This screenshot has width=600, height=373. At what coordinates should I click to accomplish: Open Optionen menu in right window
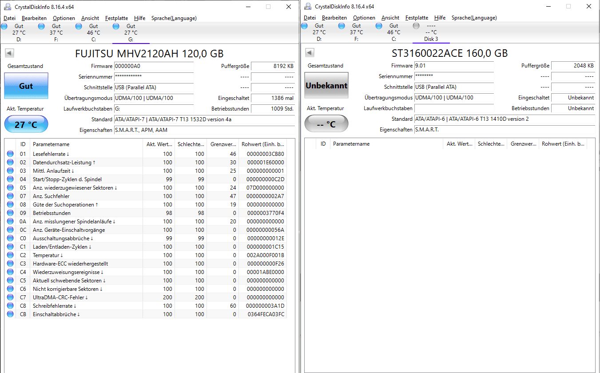click(364, 18)
